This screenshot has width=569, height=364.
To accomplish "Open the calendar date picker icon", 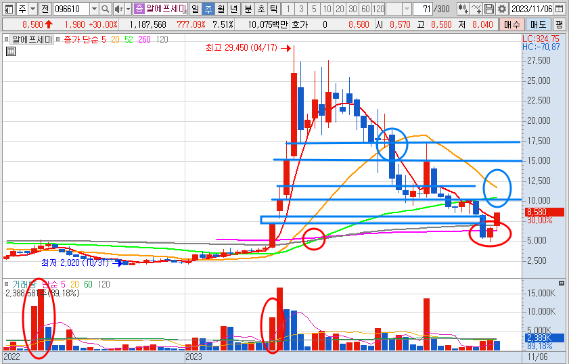I will (560, 9).
